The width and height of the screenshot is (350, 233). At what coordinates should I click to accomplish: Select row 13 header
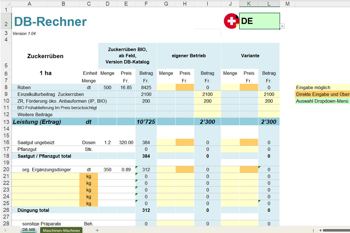click(6, 122)
